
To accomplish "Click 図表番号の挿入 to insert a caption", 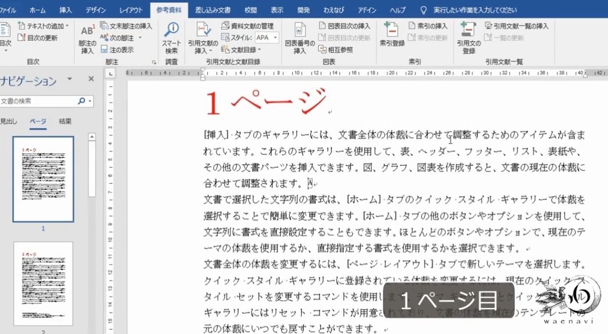I will click(299, 38).
